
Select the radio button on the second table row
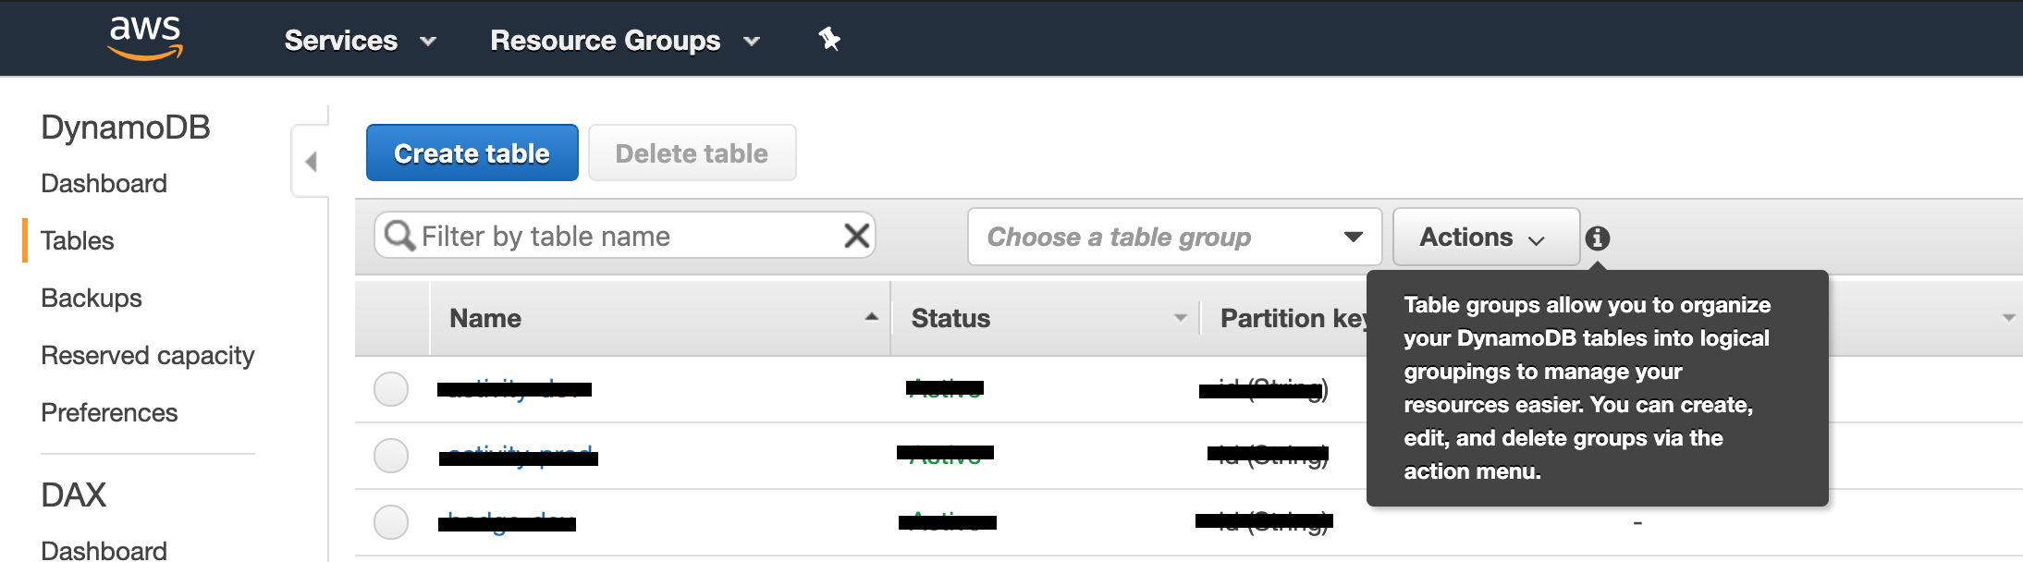[390, 456]
